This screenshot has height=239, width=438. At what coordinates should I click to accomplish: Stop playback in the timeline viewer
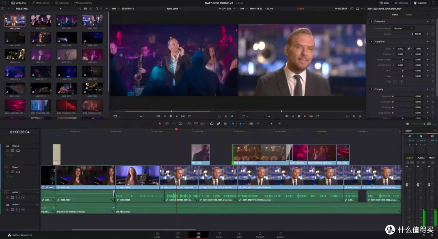(x=299, y=116)
